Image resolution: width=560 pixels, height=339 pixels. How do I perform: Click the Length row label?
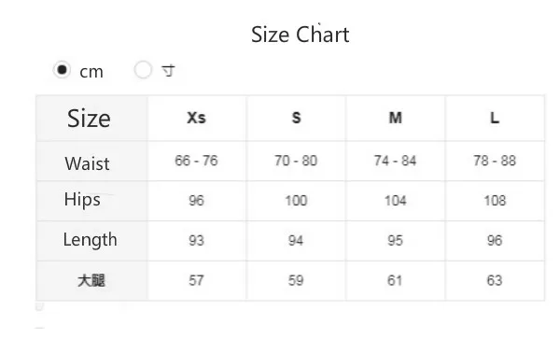tap(90, 240)
